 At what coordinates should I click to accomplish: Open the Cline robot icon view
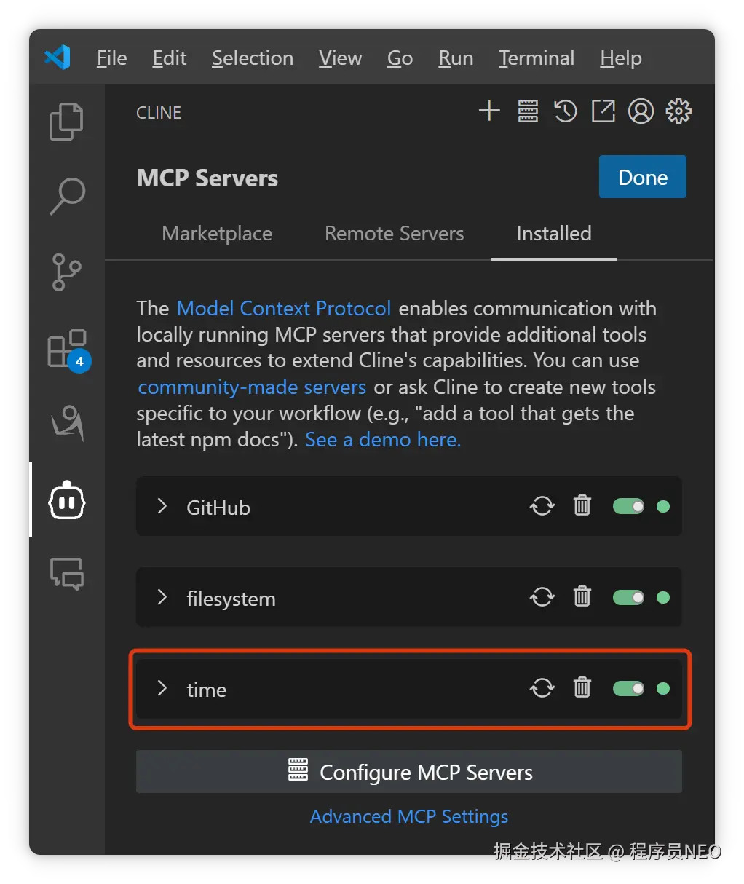pyautogui.click(x=67, y=500)
